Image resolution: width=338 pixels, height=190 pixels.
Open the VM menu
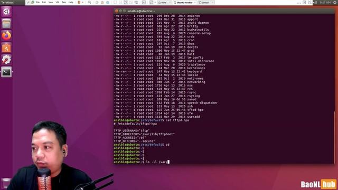pyautogui.click(x=58, y=2)
